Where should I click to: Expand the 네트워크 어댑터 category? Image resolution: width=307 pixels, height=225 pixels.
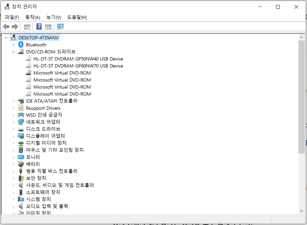(x=13, y=122)
